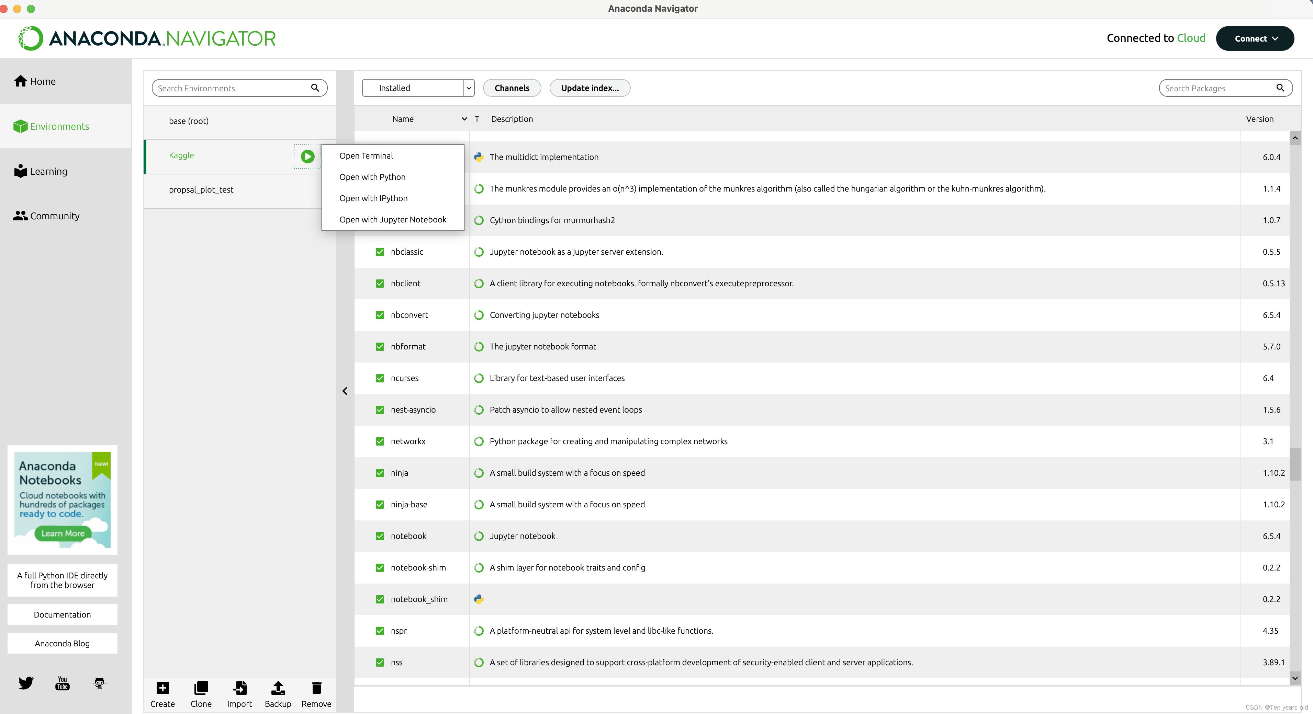Viewport: 1313px width, 714px height.
Task: Toggle the networkx package checkbox
Action: [380, 441]
